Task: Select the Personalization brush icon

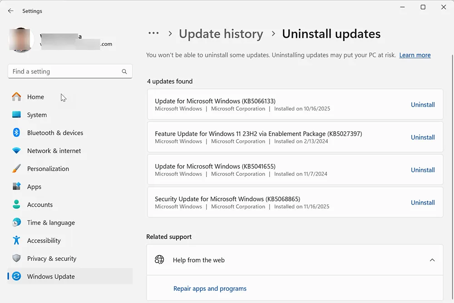Action: click(16, 169)
